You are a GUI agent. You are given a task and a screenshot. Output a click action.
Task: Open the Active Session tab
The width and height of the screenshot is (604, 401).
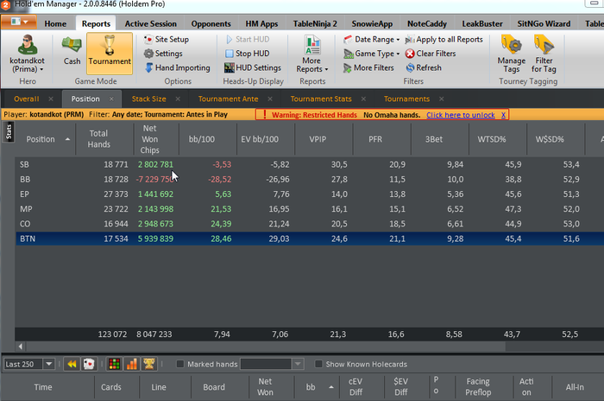[x=151, y=24]
